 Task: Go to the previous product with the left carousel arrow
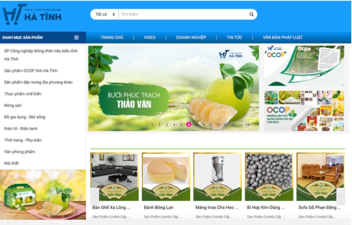95,196
